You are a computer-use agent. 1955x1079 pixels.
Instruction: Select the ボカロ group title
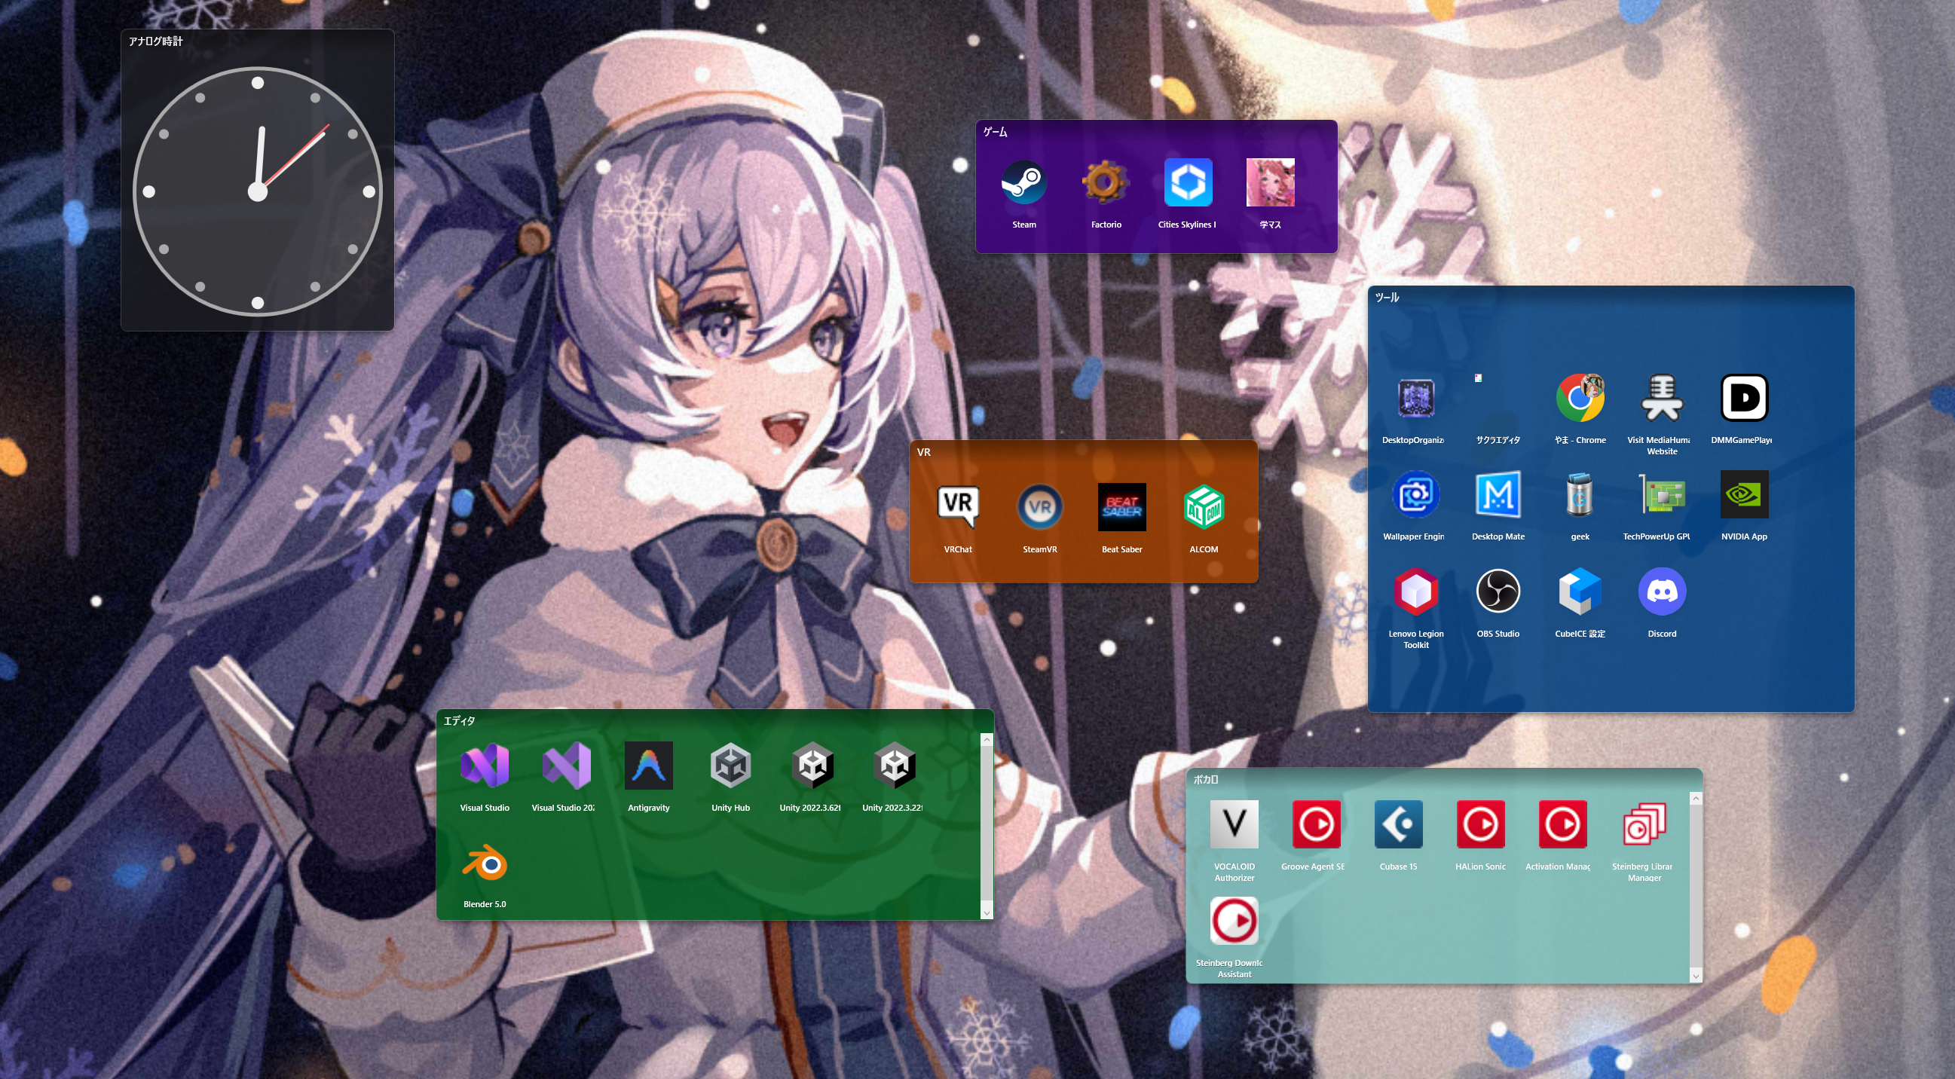click(1205, 779)
